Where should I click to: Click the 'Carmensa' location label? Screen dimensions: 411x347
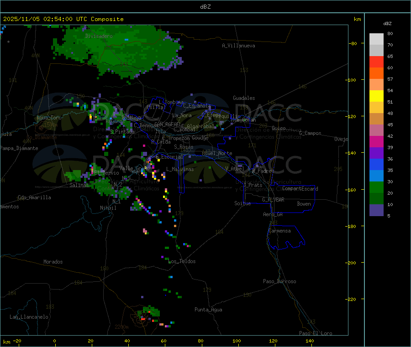[279, 231]
